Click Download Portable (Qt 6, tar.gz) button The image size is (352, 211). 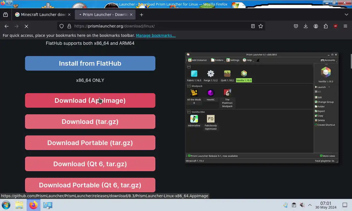[90, 185]
